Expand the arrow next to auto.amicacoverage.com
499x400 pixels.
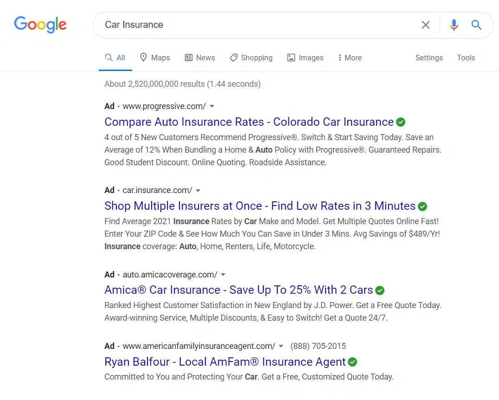click(223, 275)
